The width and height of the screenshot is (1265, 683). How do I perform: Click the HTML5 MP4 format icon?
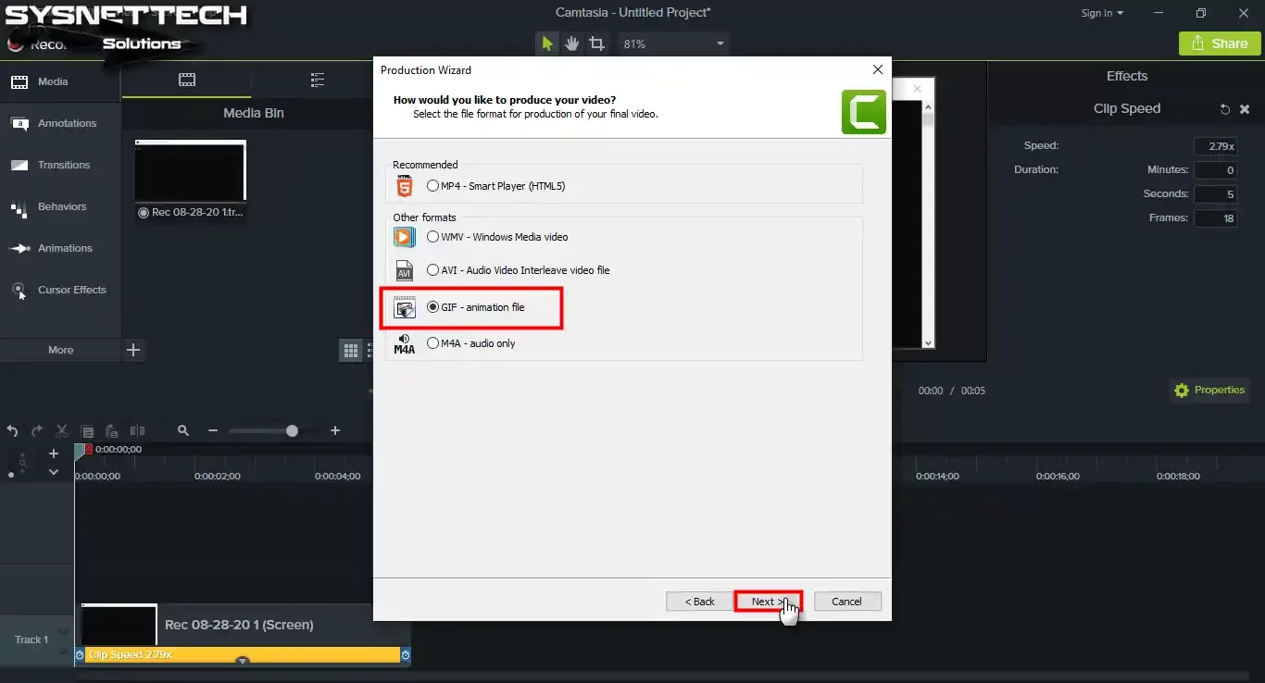pos(404,185)
